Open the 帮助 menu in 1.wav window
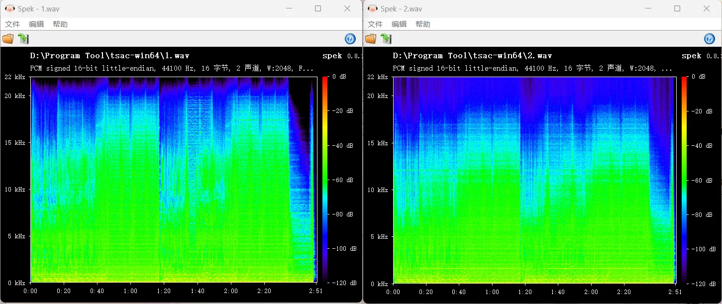722x304 pixels. (60, 24)
